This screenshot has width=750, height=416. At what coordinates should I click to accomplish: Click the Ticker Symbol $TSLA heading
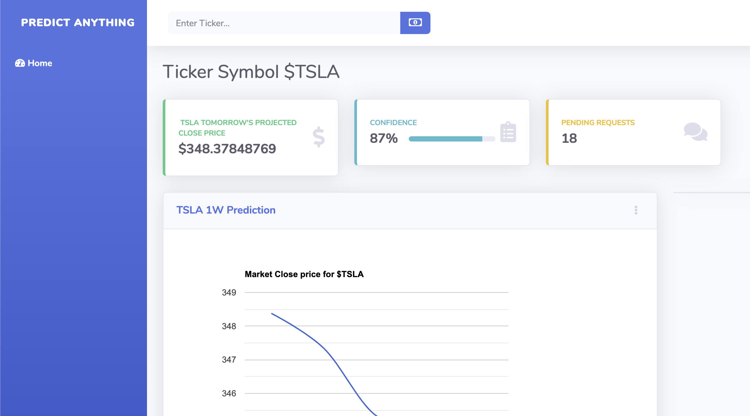(251, 71)
